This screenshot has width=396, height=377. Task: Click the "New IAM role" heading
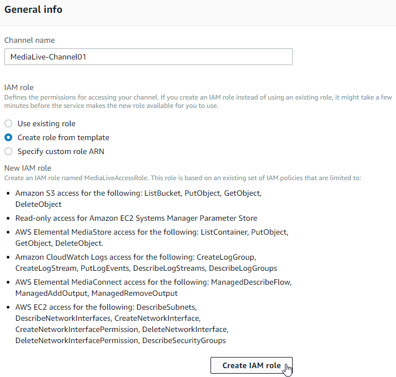pos(28,168)
